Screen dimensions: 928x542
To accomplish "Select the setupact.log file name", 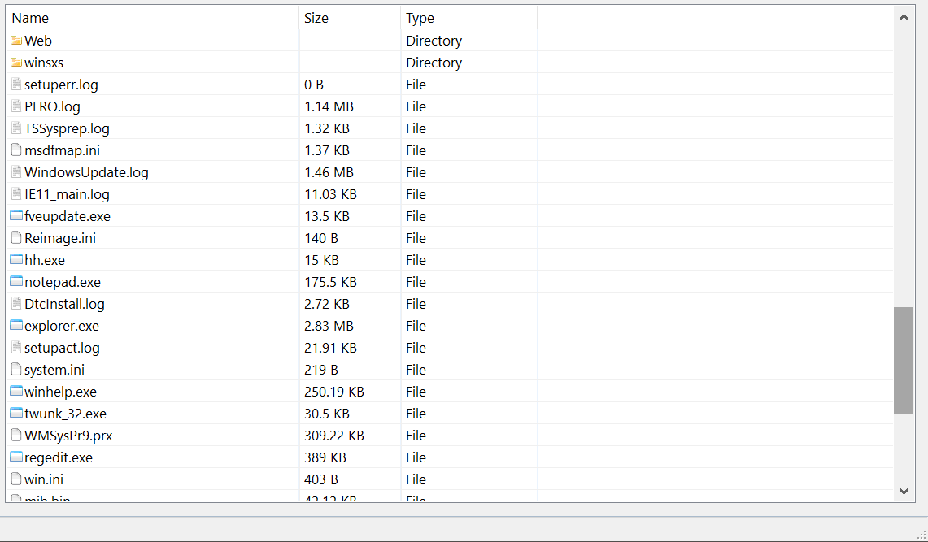I will 62,348.
